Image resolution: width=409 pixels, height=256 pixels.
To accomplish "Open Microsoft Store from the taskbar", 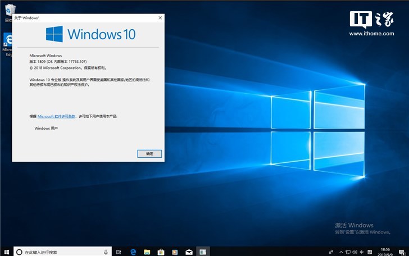I will tap(161, 252).
